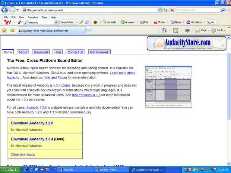Switch to the Contact Us site tab
The image size is (231, 173).
pyautogui.click(x=75, y=52)
